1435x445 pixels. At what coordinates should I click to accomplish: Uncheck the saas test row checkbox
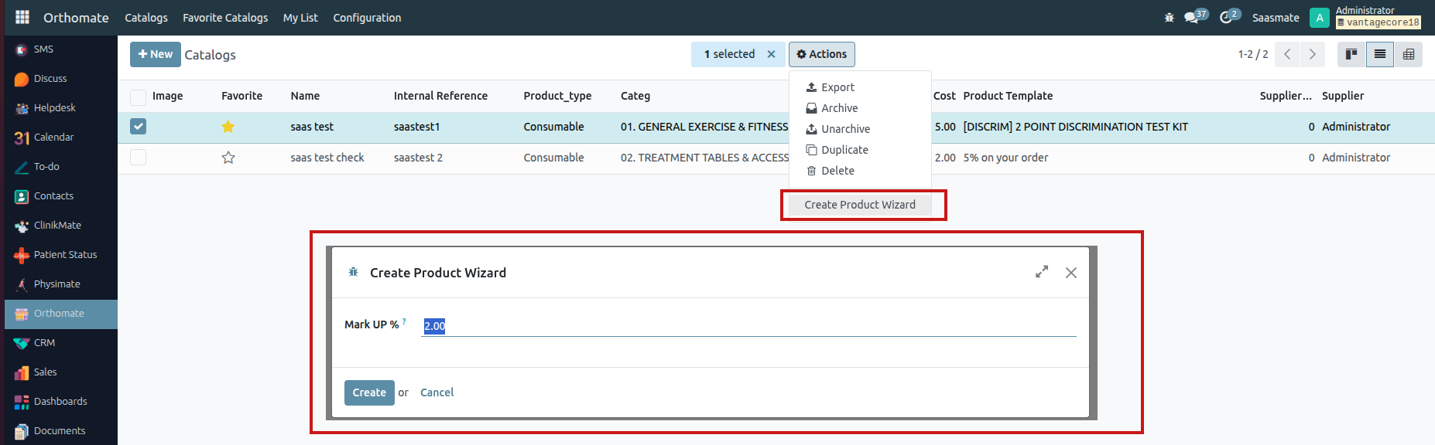tap(138, 126)
